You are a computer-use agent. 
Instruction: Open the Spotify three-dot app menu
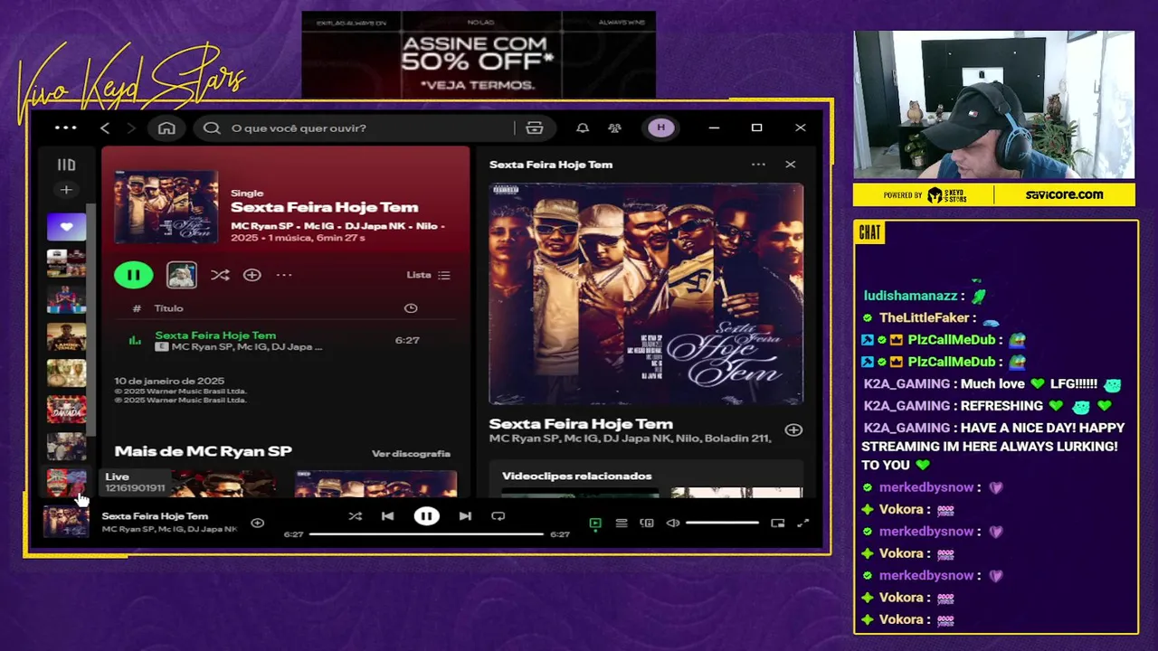point(66,127)
